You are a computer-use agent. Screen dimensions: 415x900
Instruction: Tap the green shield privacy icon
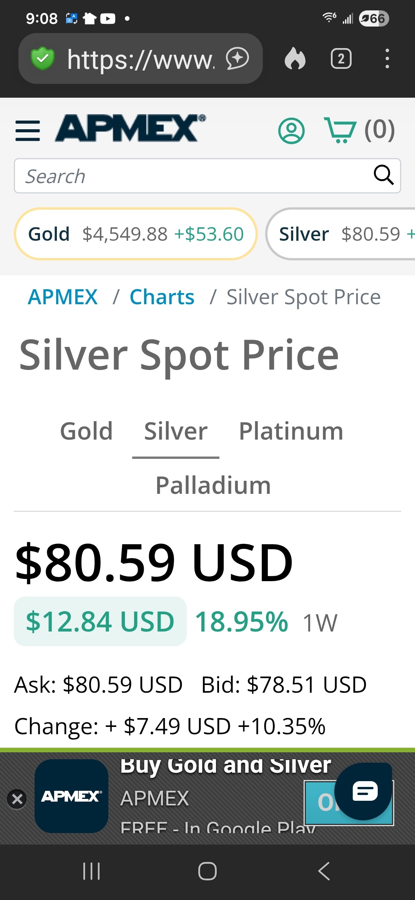(x=43, y=59)
